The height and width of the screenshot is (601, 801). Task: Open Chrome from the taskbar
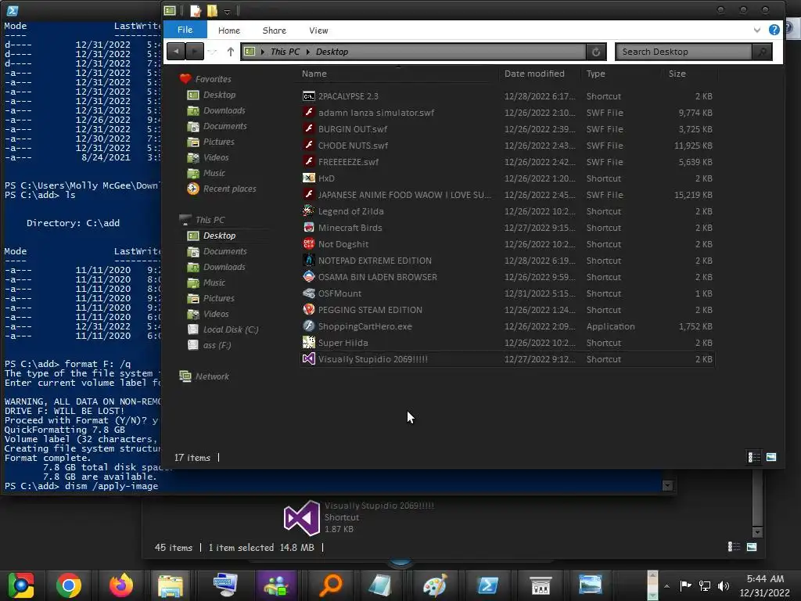tap(69, 585)
